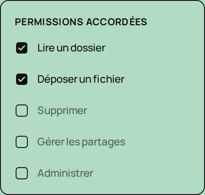Click the empty box icon next to "Supprimer"
Image resolution: width=205 pixels, height=195 pixels.
(22, 111)
